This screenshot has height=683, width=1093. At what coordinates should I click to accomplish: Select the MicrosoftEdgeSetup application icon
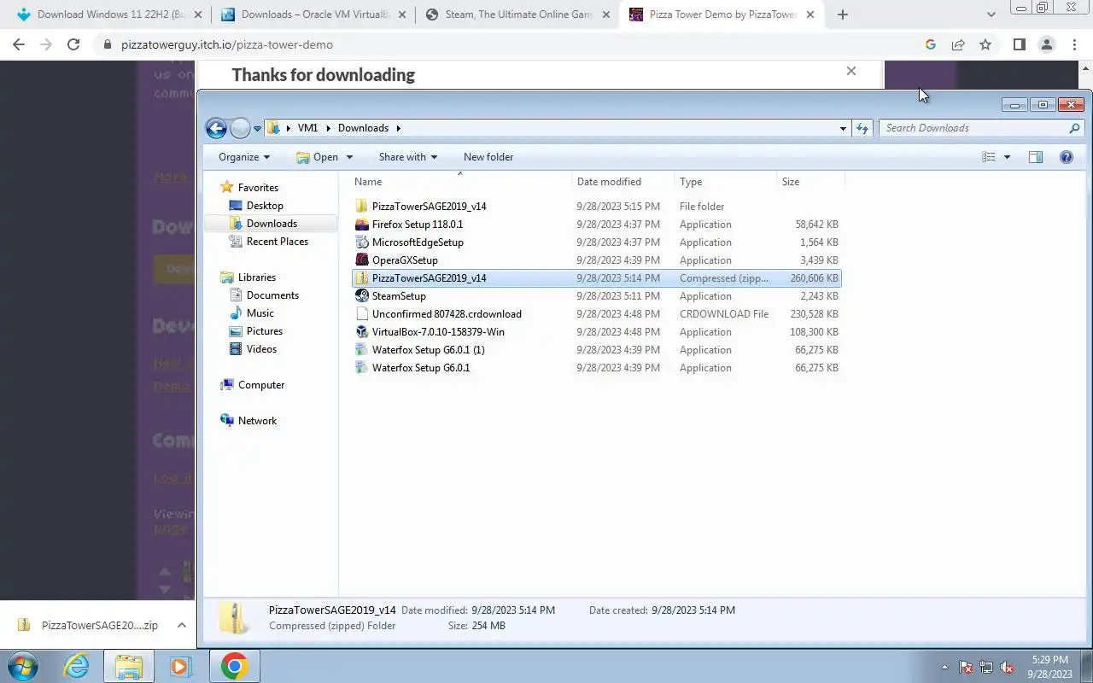click(x=361, y=242)
